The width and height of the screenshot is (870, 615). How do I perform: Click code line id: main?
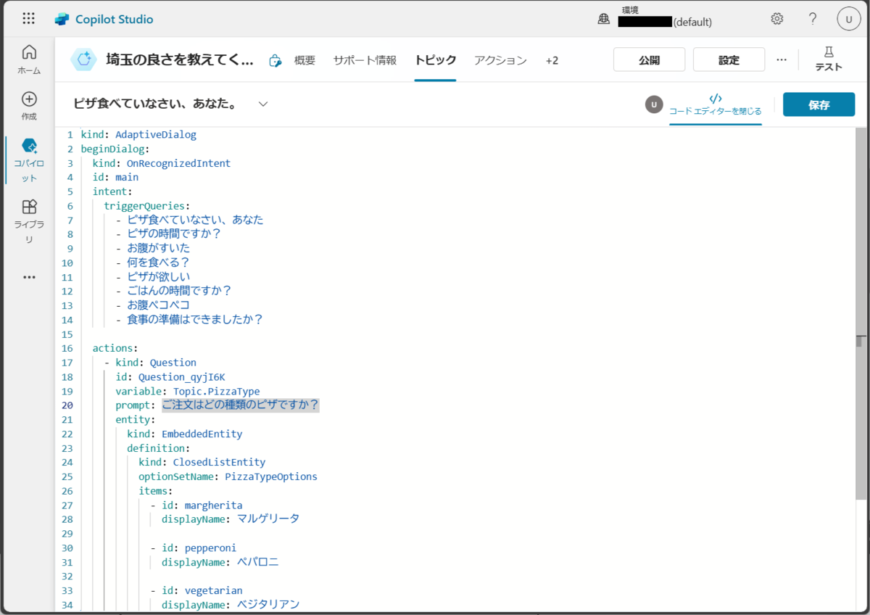(115, 177)
